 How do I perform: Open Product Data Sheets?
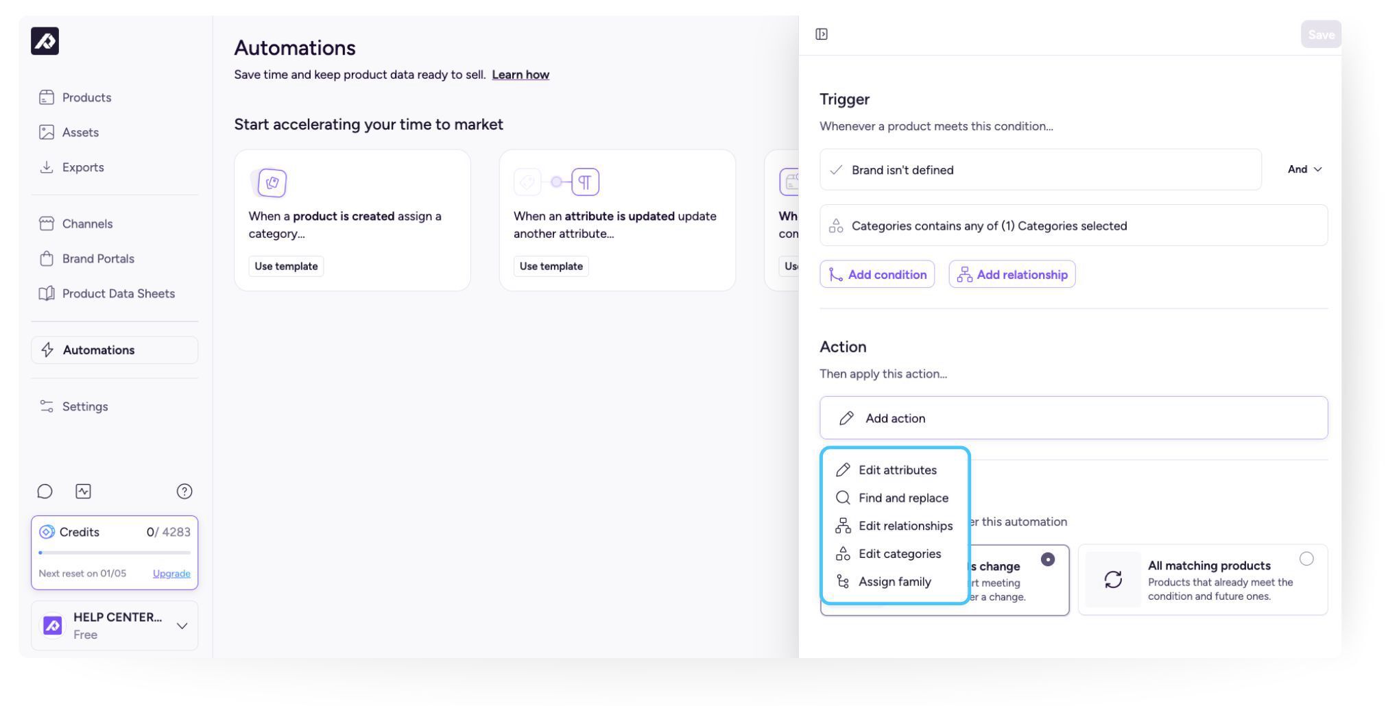[x=106, y=293]
